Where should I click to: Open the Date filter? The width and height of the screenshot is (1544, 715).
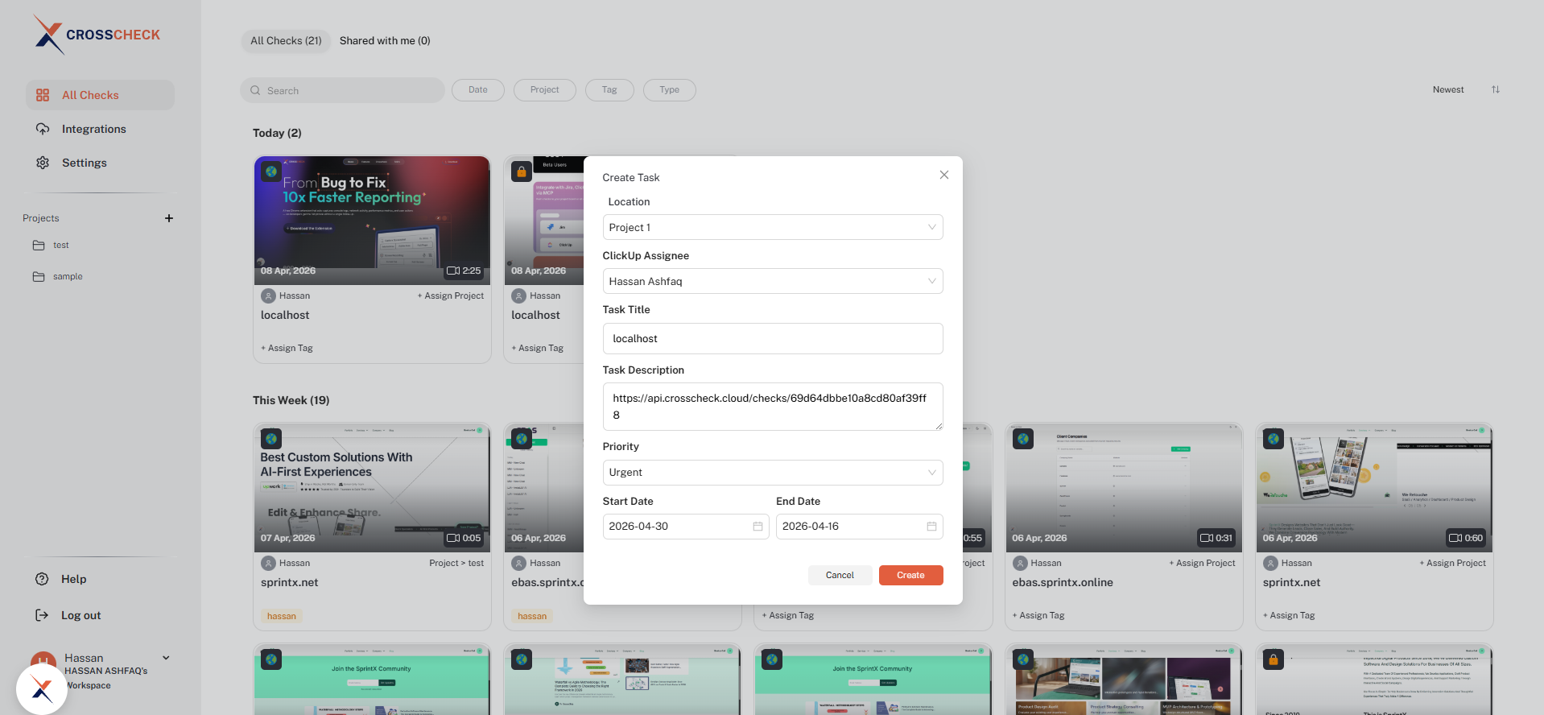point(478,90)
